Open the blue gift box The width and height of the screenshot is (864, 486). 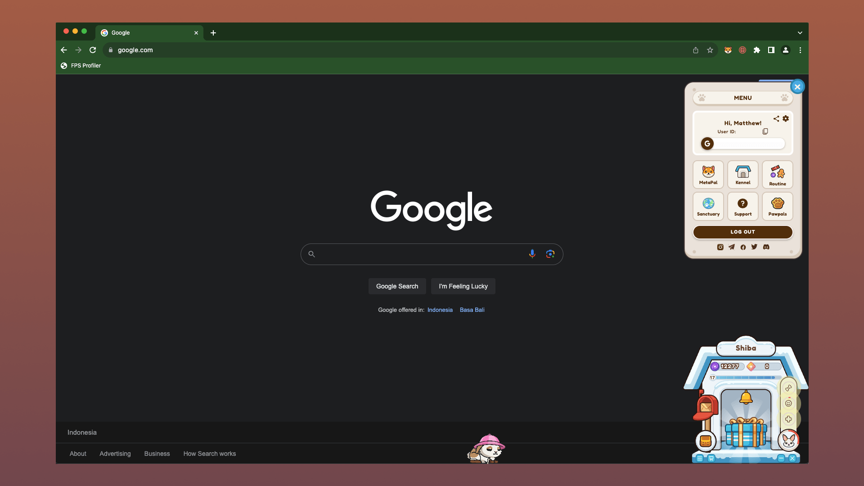pyautogui.click(x=746, y=432)
